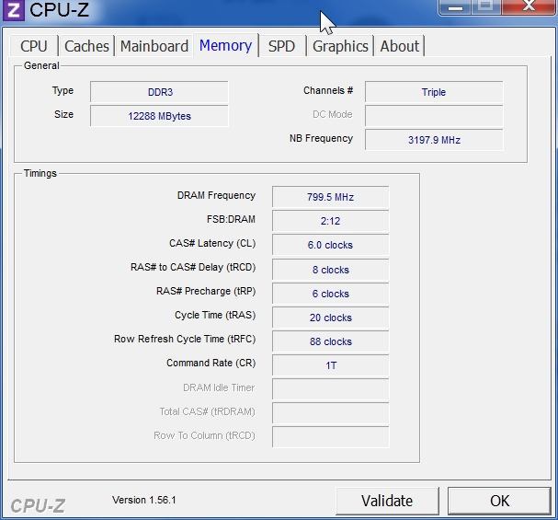The width and height of the screenshot is (558, 520).
Task: Click the 'RAS# to CAS# Delay (tRCD)' label
Action: point(193,267)
